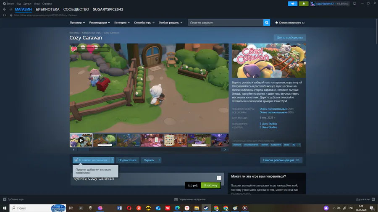The height and width of the screenshot is (212, 378).
Task: Click the screenshot strip horizontal scrollbar handle
Action: [83, 150]
